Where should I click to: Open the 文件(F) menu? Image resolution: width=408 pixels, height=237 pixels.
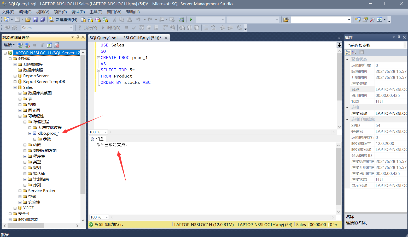click(8, 12)
